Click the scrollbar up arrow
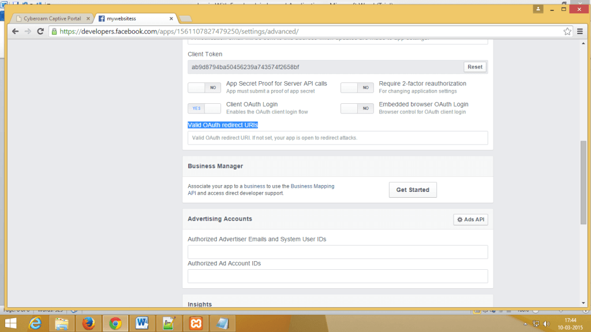The height and width of the screenshot is (332, 591). pyautogui.click(x=583, y=43)
